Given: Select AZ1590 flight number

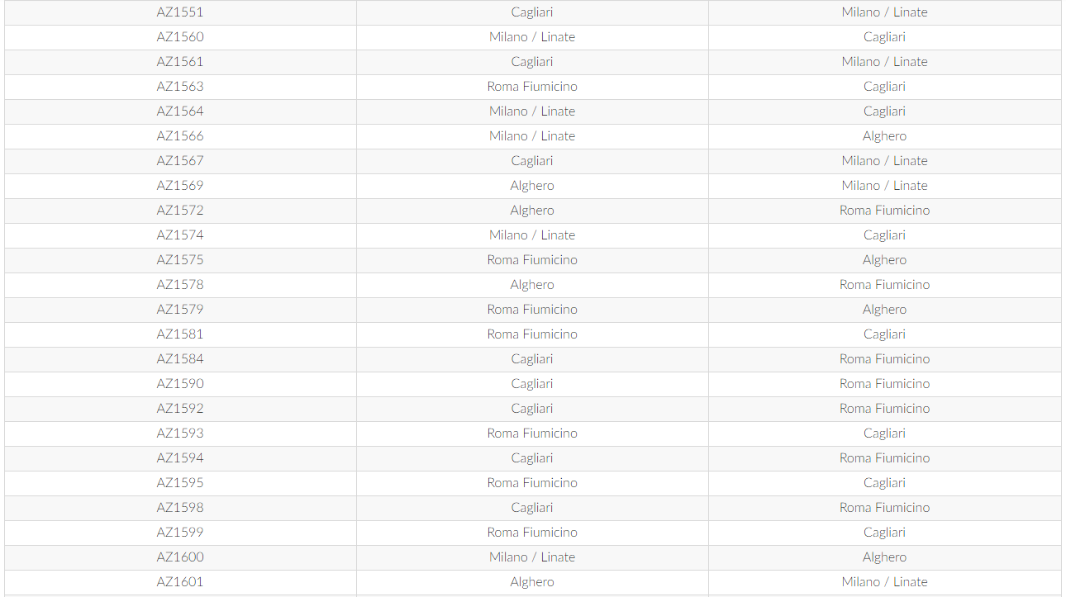Looking at the screenshot, I should pyautogui.click(x=180, y=384).
